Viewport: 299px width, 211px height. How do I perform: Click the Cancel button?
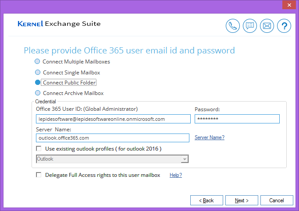pyautogui.click(x=277, y=200)
